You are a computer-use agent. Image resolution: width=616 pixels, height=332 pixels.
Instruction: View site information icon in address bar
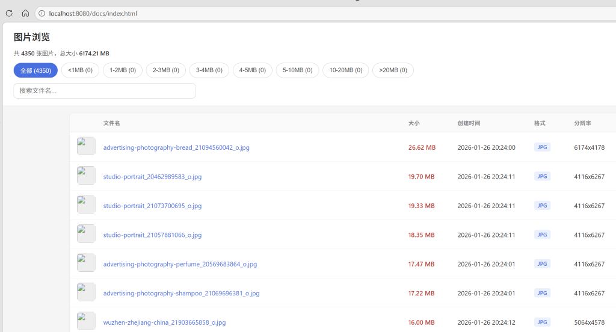point(42,13)
